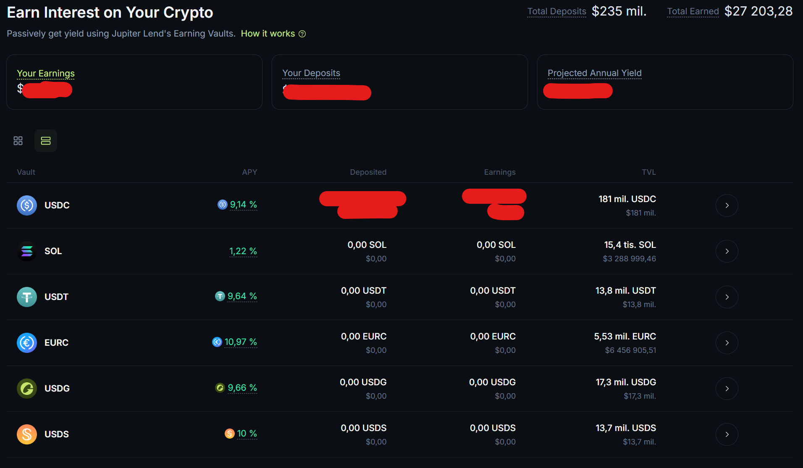Expand the EURC vault row chevron

pos(727,343)
